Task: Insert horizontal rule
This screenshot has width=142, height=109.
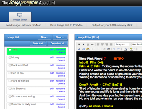Action: click(139, 49)
